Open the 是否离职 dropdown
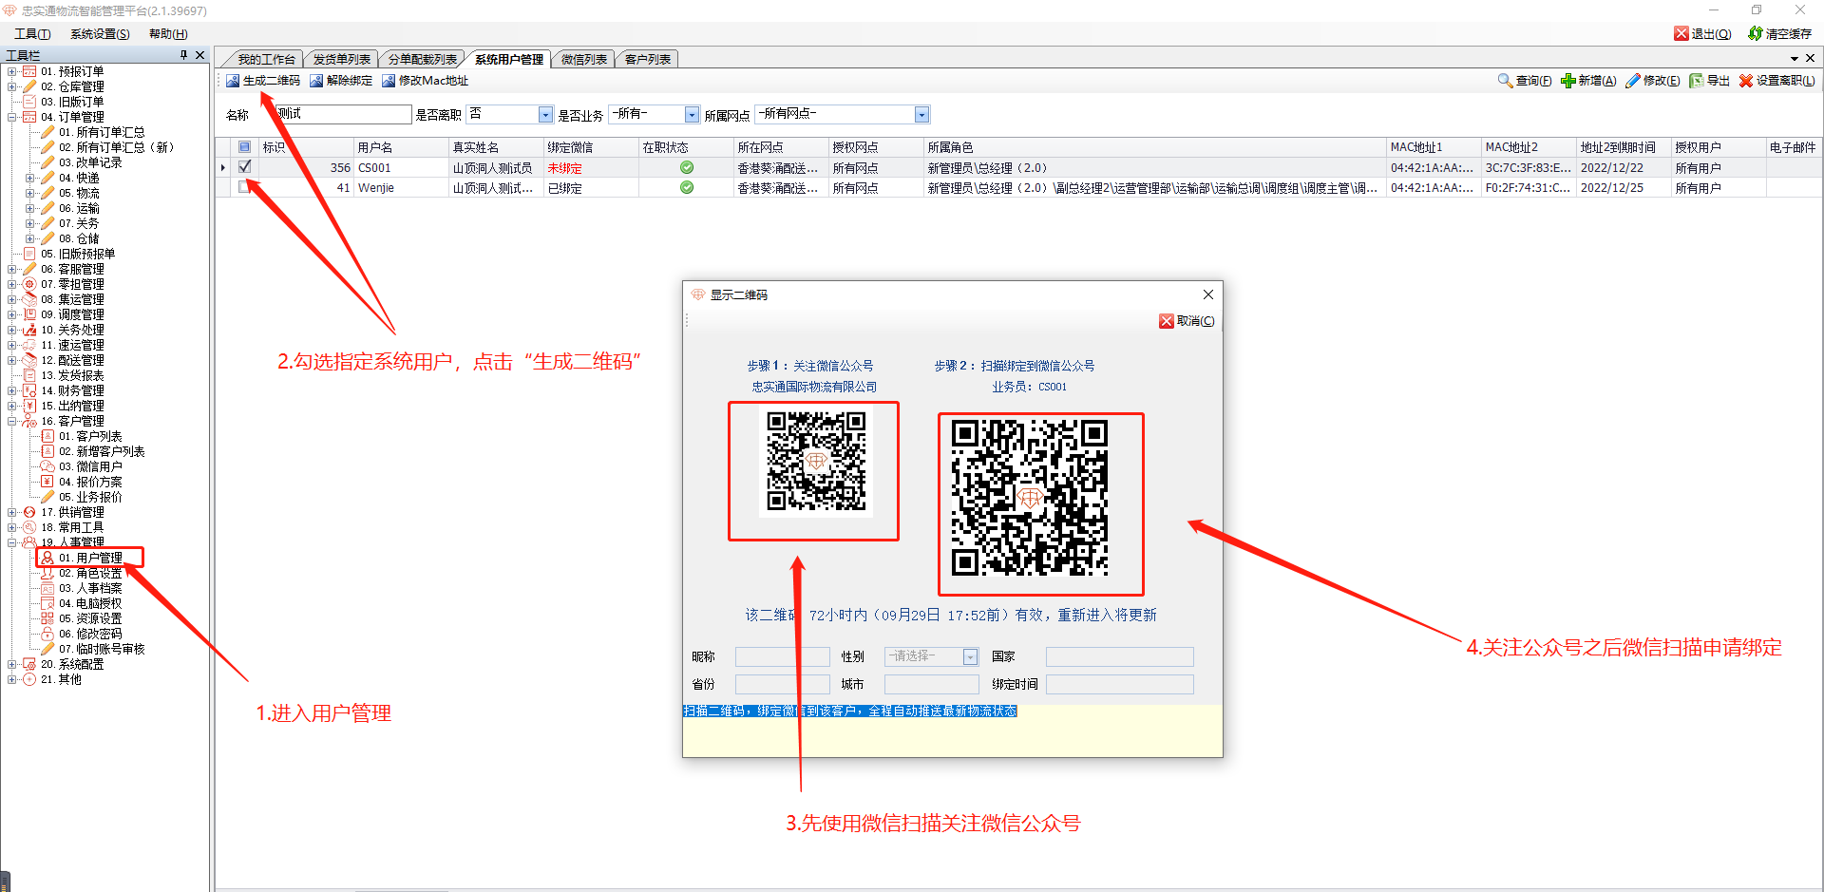The image size is (1824, 892). click(x=545, y=115)
